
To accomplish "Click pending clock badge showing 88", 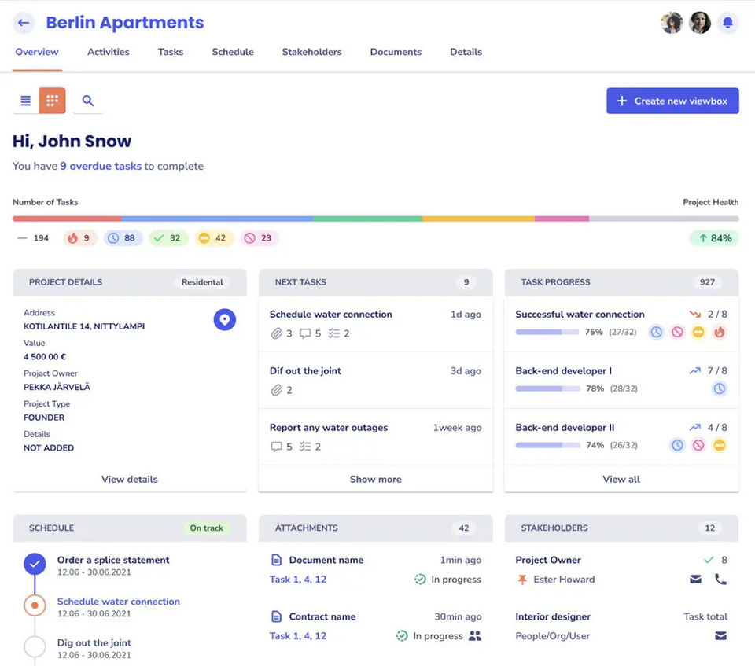I will [x=123, y=238].
